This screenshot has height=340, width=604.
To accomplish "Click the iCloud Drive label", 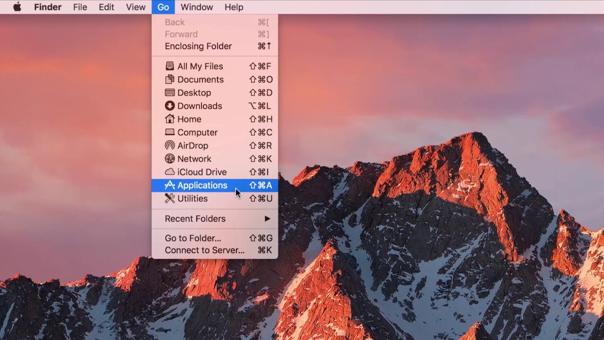I will click(202, 172).
